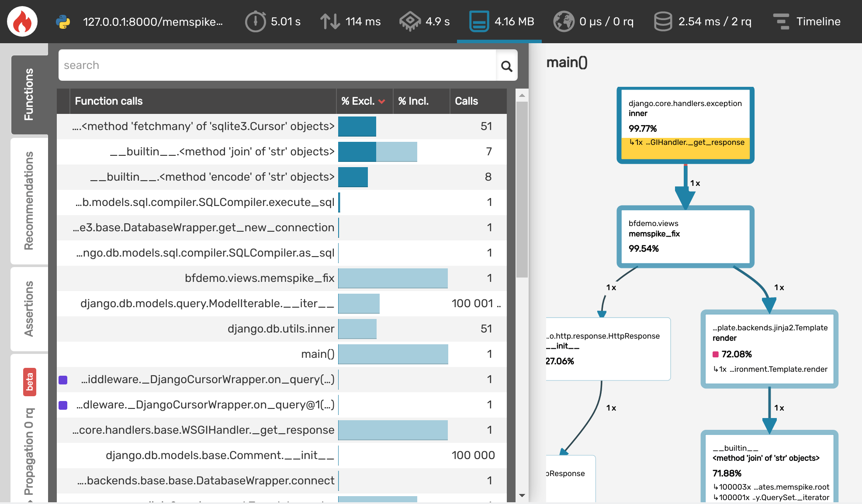Image resolution: width=862 pixels, height=504 pixels.
Task: Open the 127.0.0.1:8000/memspike URL
Action: (153, 21)
